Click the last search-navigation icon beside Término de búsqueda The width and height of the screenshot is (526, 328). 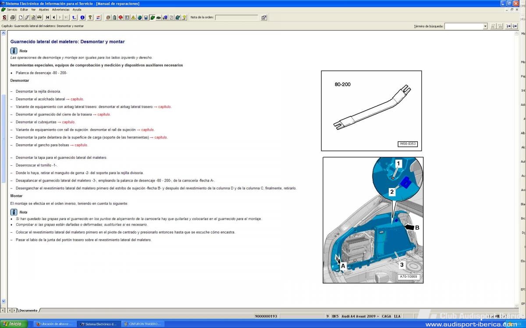click(515, 26)
